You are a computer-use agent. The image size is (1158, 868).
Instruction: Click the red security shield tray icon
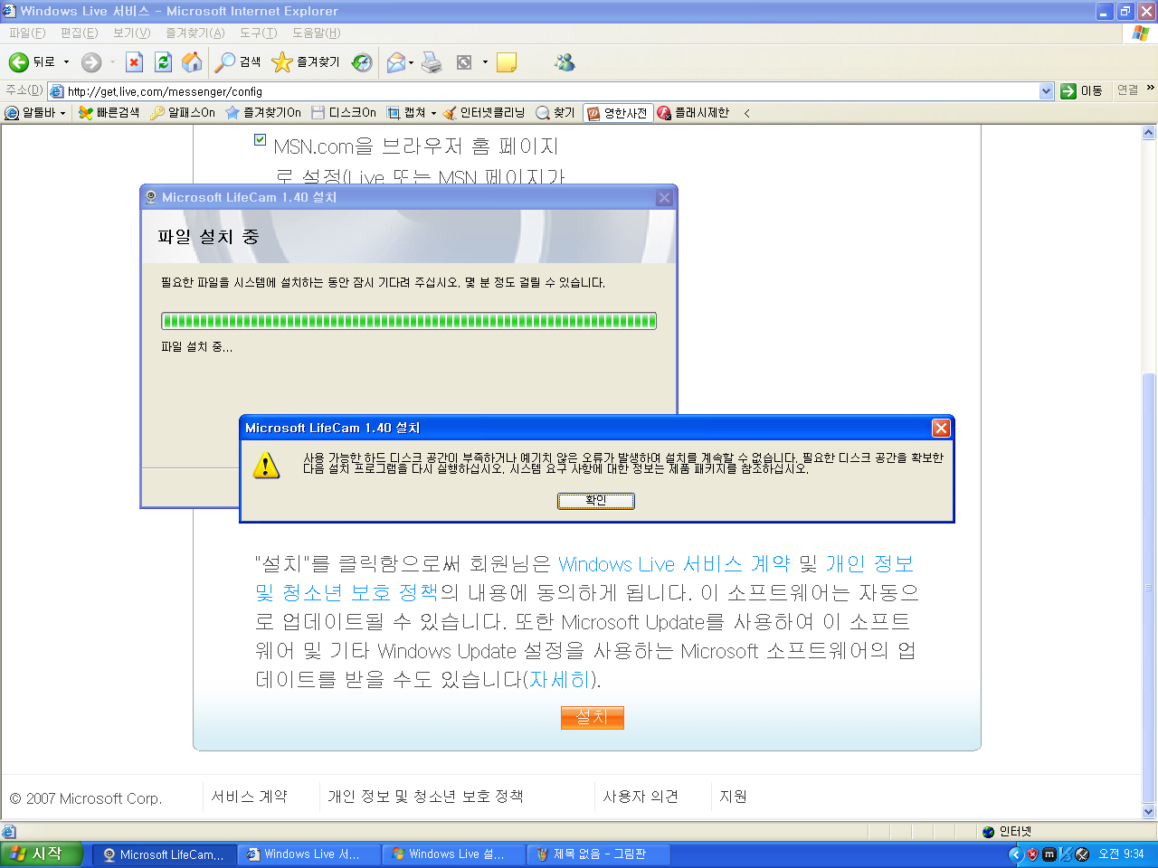[x=1032, y=854]
